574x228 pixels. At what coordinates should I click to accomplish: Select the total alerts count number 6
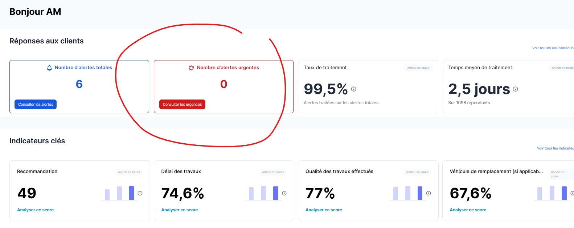tap(79, 84)
